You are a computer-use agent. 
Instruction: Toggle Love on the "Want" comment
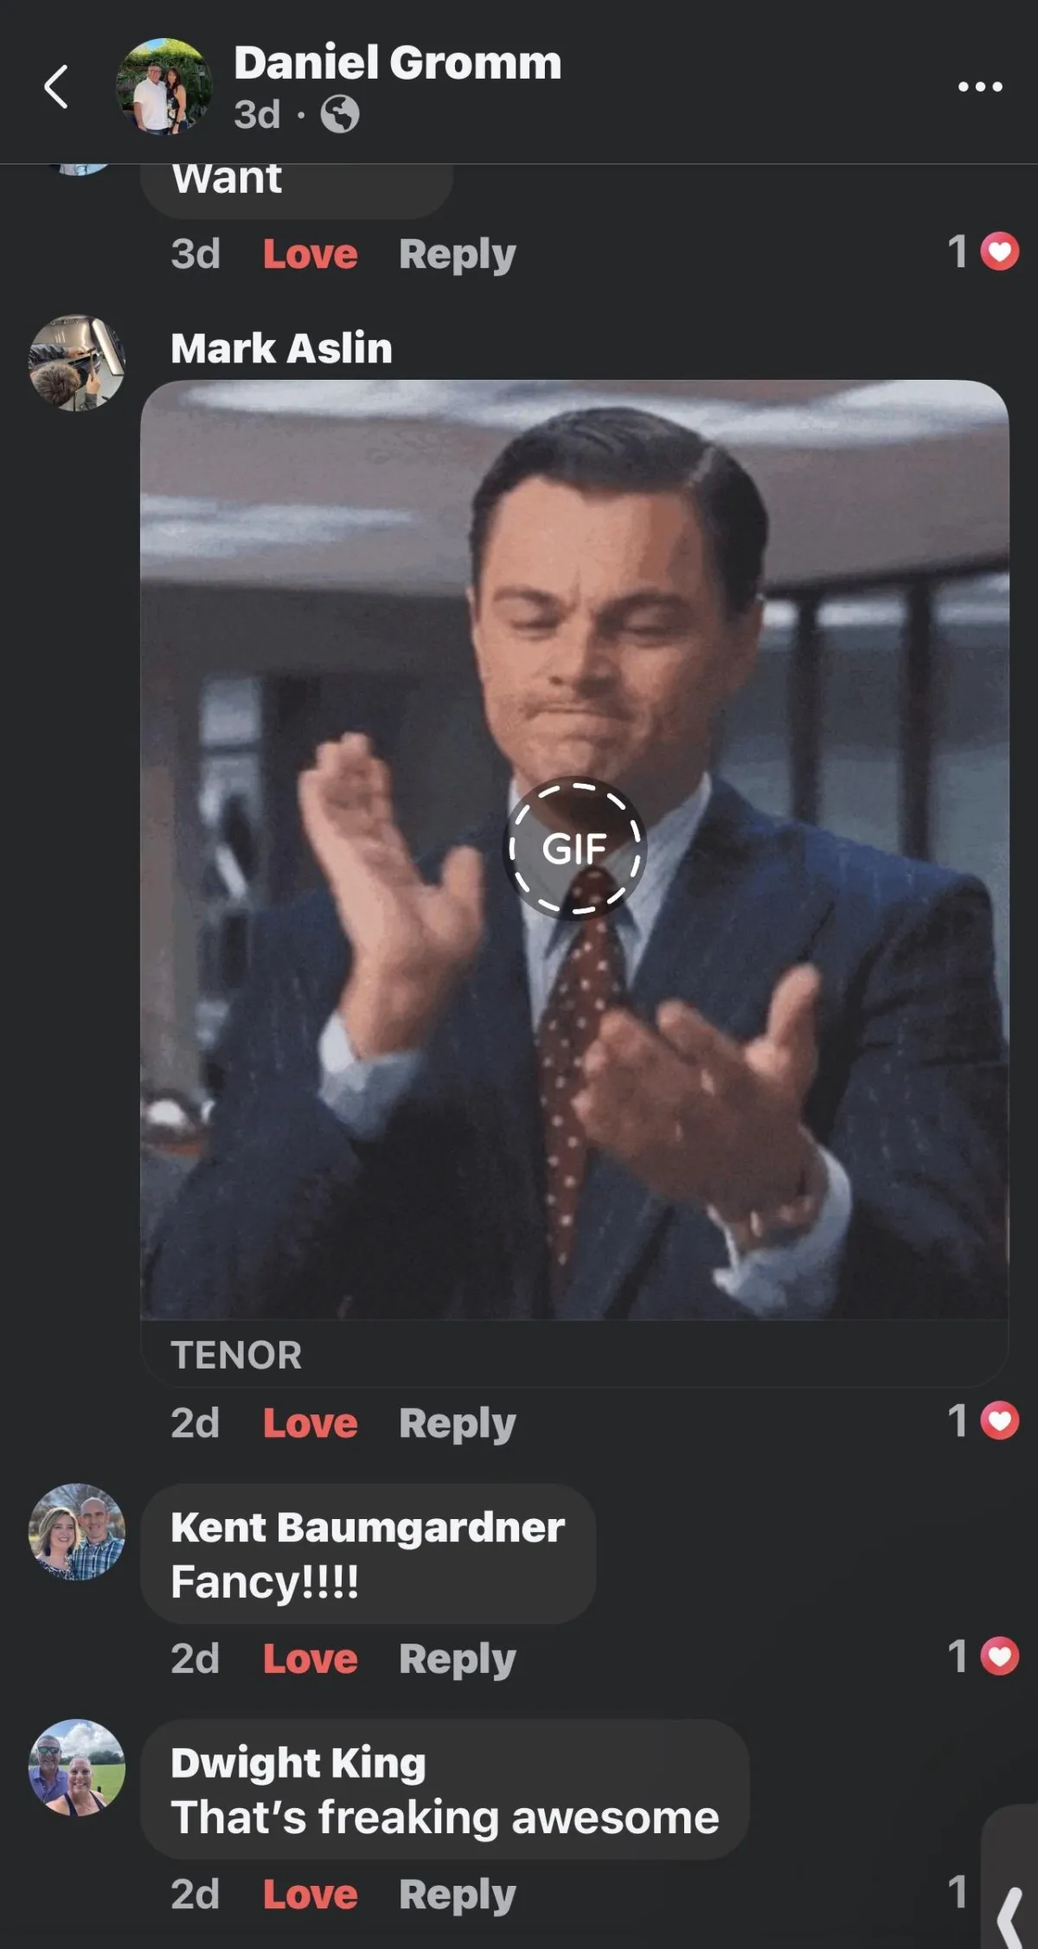pyautogui.click(x=310, y=254)
